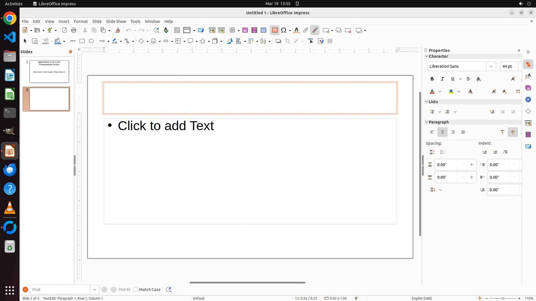The width and height of the screenshot is (536, 301).
Task: Open the Slide Show menu
Action: 116,21
